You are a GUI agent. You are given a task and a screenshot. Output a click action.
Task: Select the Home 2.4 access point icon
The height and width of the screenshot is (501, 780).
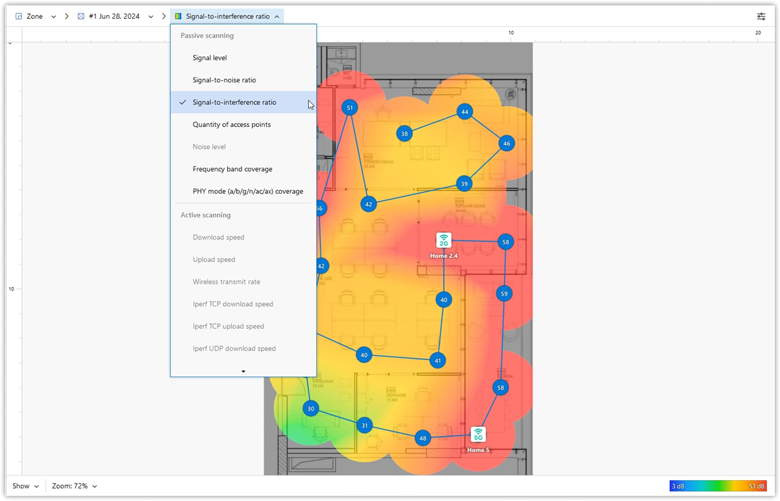tap(443, 239)
